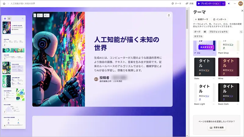This screenshot has width=244, height=137.
Task: Open the top bar more options ellipsis
Action: tap(234, 4)
